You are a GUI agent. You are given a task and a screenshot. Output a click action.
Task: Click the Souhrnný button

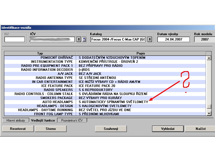point(111,129)
